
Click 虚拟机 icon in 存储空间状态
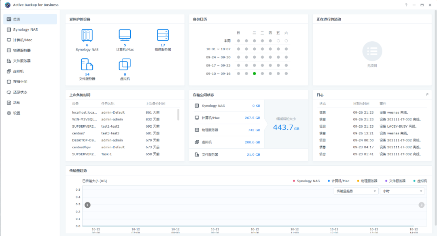tap(197, 142)
